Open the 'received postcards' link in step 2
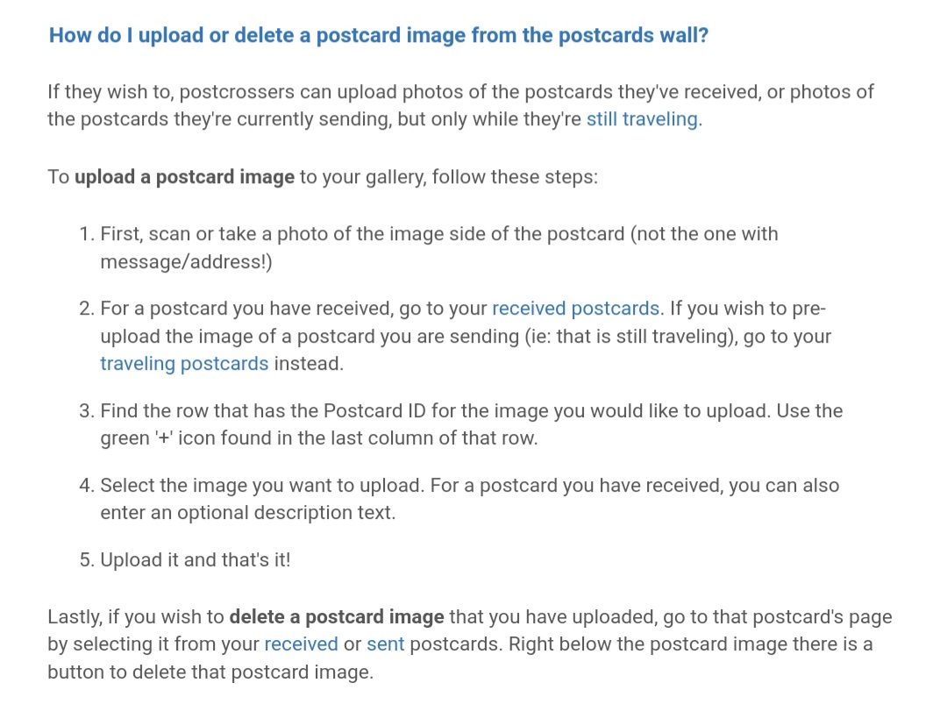 pos(575,308)
